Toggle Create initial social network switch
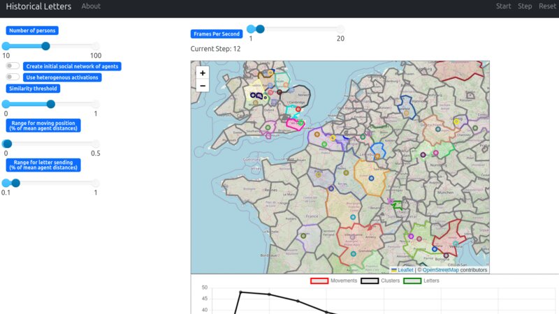The image size is (559, 314). [x=13, y=66]
